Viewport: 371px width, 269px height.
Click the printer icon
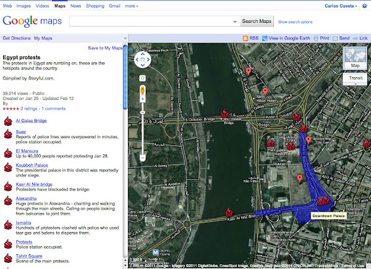click(315, 38)
